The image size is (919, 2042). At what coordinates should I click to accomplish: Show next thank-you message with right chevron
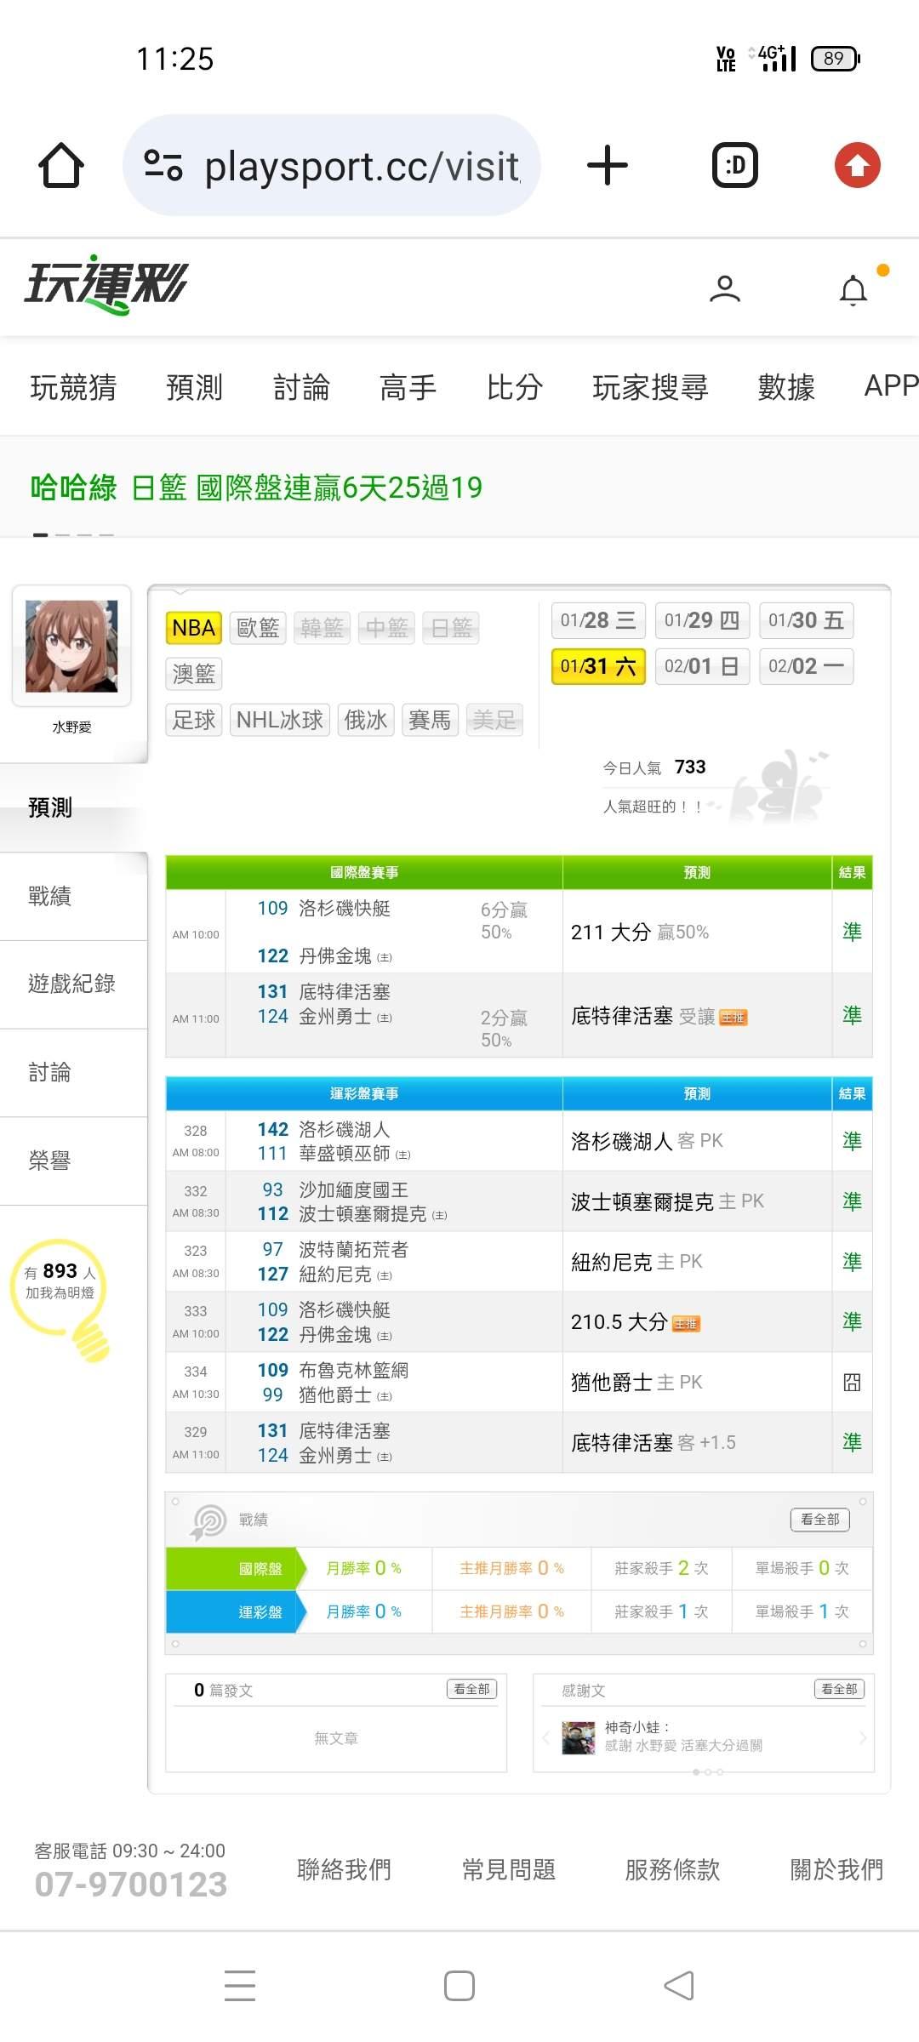[863, 1738]
